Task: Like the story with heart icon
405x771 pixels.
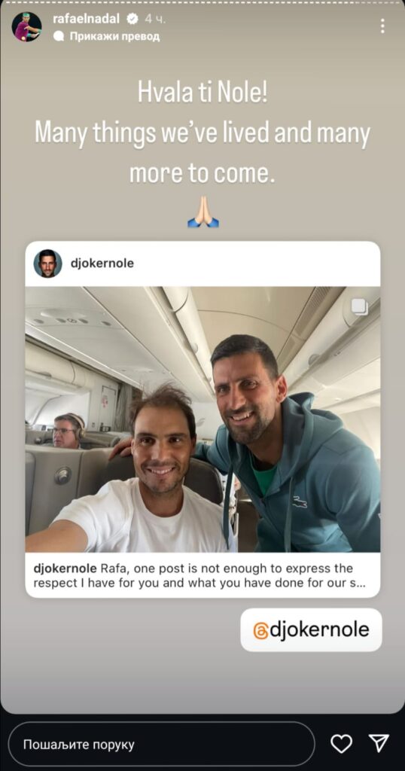Action: pos(341,743)
